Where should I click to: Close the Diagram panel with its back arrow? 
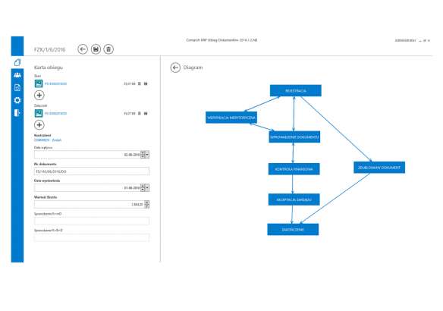(175, 68)
